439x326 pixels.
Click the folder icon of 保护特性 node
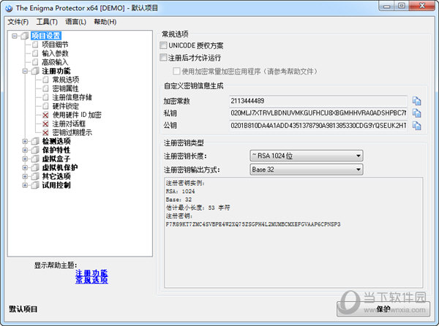[35, 150]
